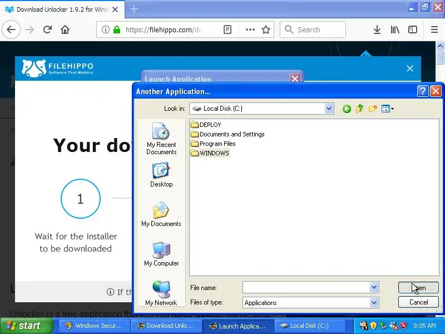
Task: Switch to Download Unlocker taskbar item
Action: point(166,326)
